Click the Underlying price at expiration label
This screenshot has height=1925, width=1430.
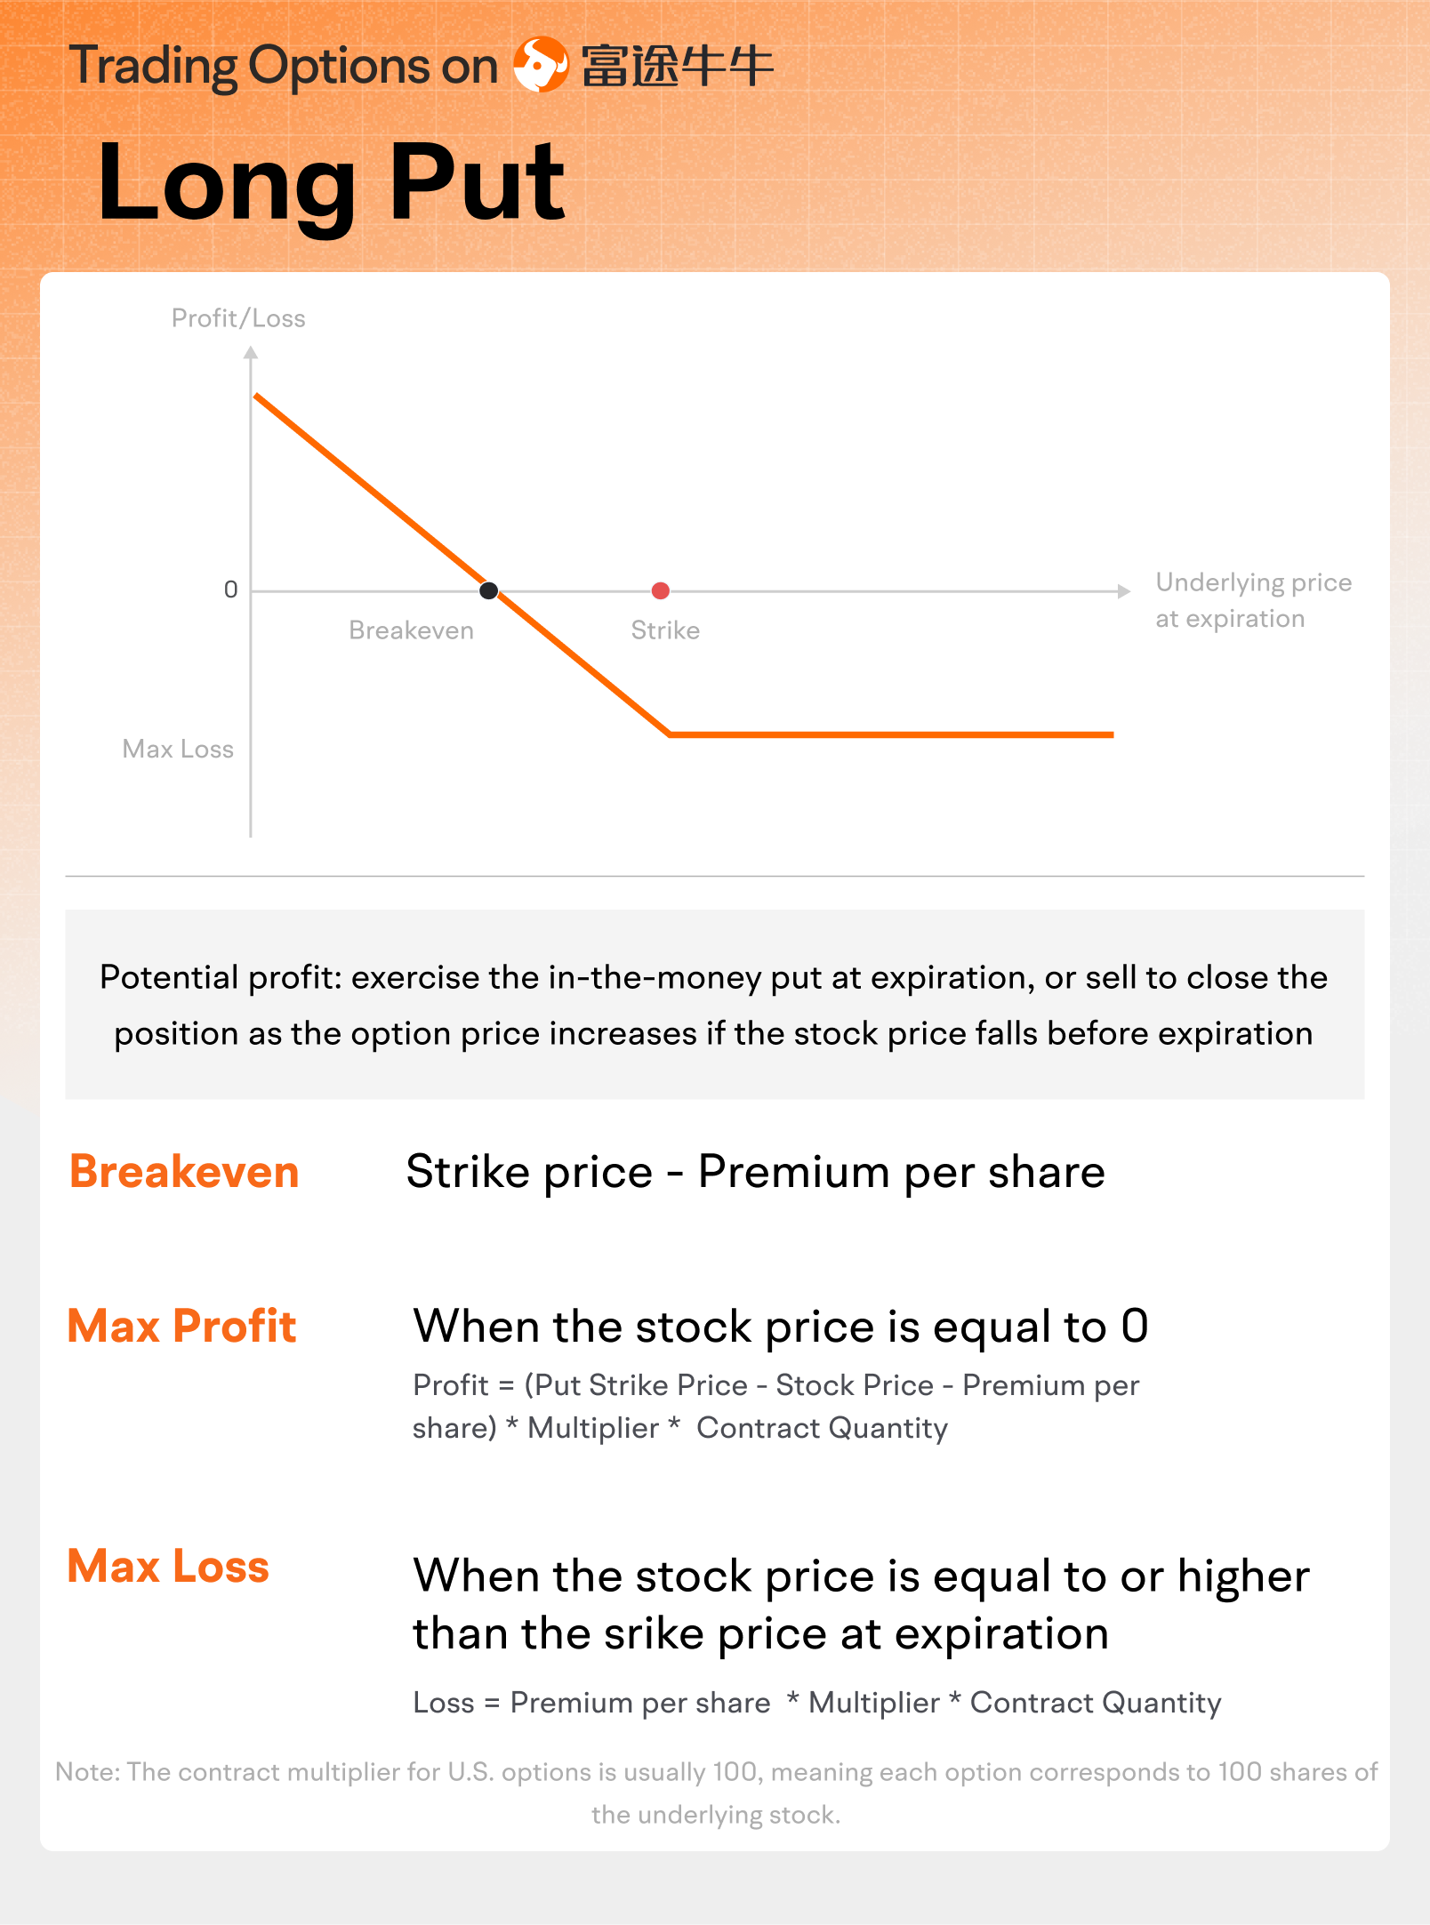click(x=1253, y=600)
